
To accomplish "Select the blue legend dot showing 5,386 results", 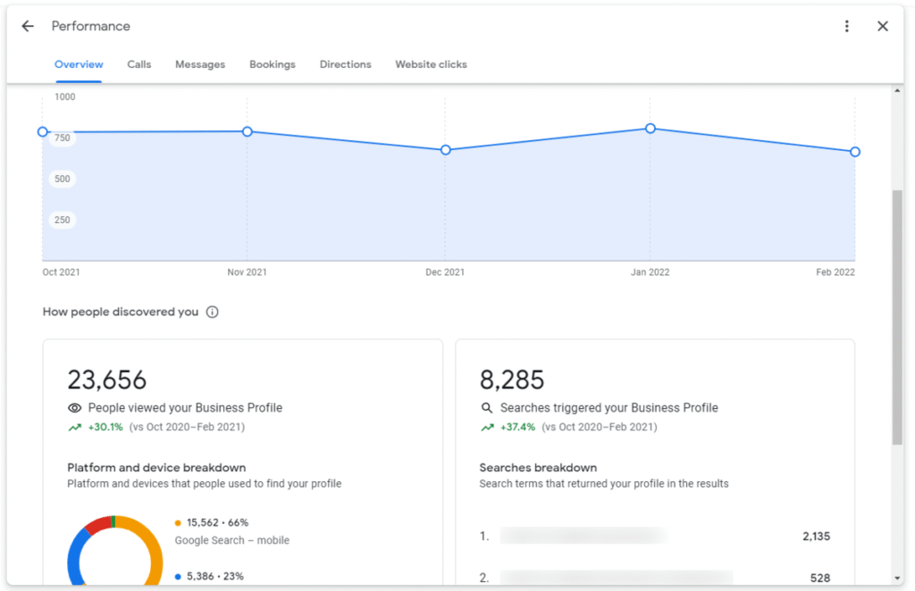I will pos(176,575).
